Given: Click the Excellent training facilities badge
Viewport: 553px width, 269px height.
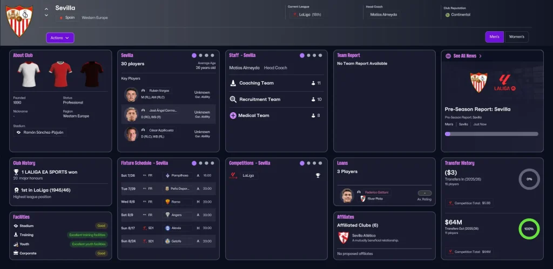Looking at the screenshot, I should [x=88, y=235].
